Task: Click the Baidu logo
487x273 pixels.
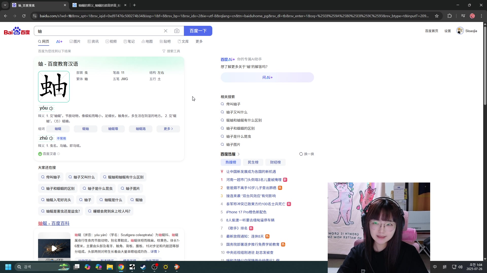Action: [17, 31]
